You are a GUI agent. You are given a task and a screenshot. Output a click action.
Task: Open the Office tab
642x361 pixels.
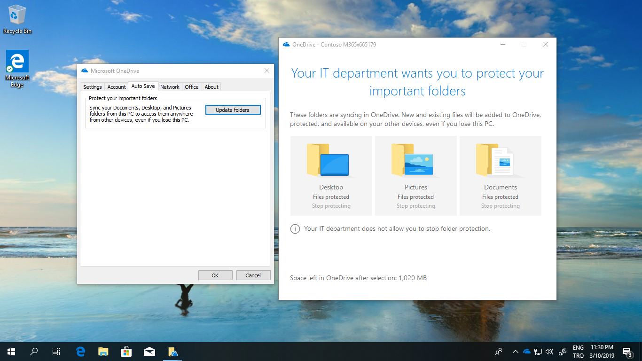pyautogui.click(x=192, y=87)
